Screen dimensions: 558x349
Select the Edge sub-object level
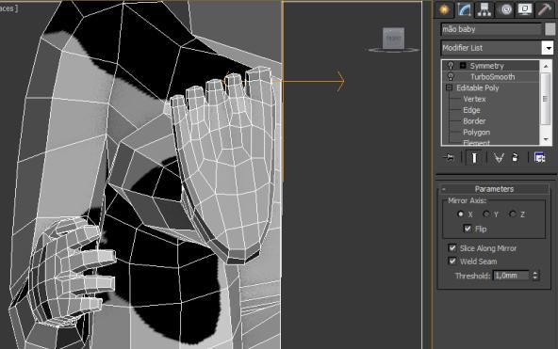[x=471, y=110]
